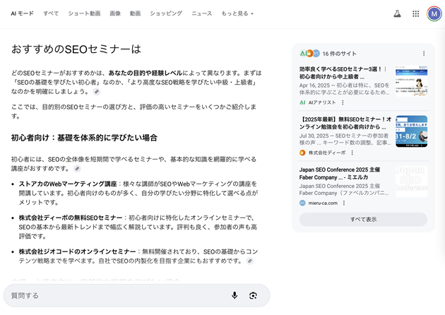This screenshot has height=315, width=445.
Task: Click the Apr 16, 2025 result snippet
Action: (344, 89)
